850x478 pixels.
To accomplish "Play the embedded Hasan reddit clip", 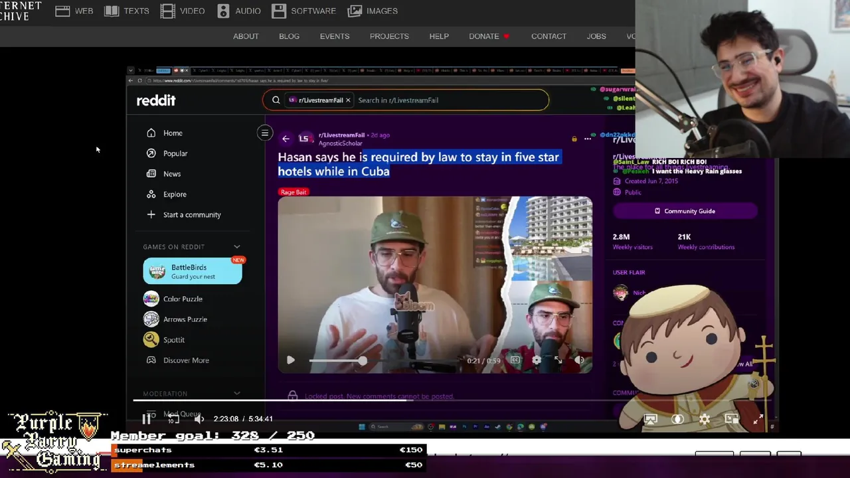I will 290,360.
